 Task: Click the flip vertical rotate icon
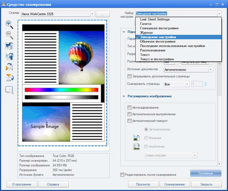coord(9,77)
